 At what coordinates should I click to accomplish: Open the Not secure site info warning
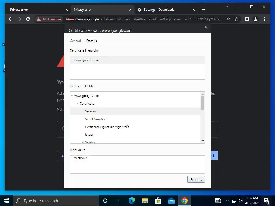(x=49, y=19)
